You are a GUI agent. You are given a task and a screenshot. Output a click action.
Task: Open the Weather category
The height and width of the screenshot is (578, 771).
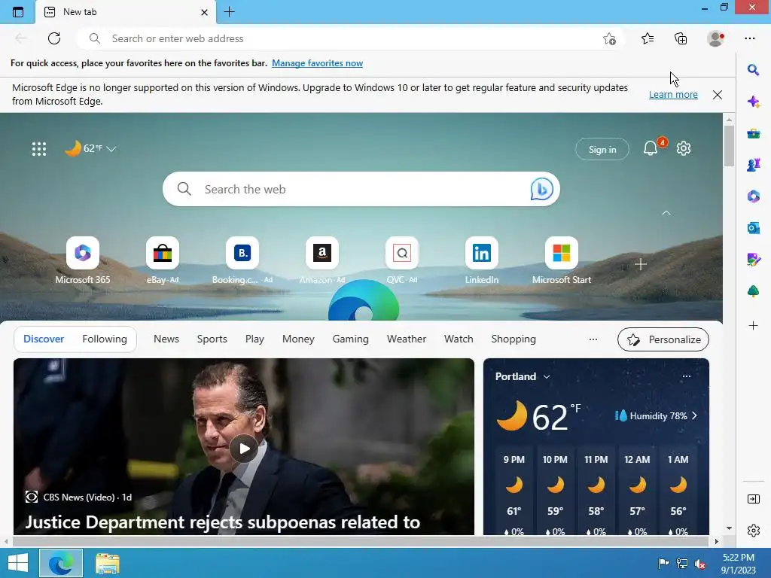tap(406, 339)
